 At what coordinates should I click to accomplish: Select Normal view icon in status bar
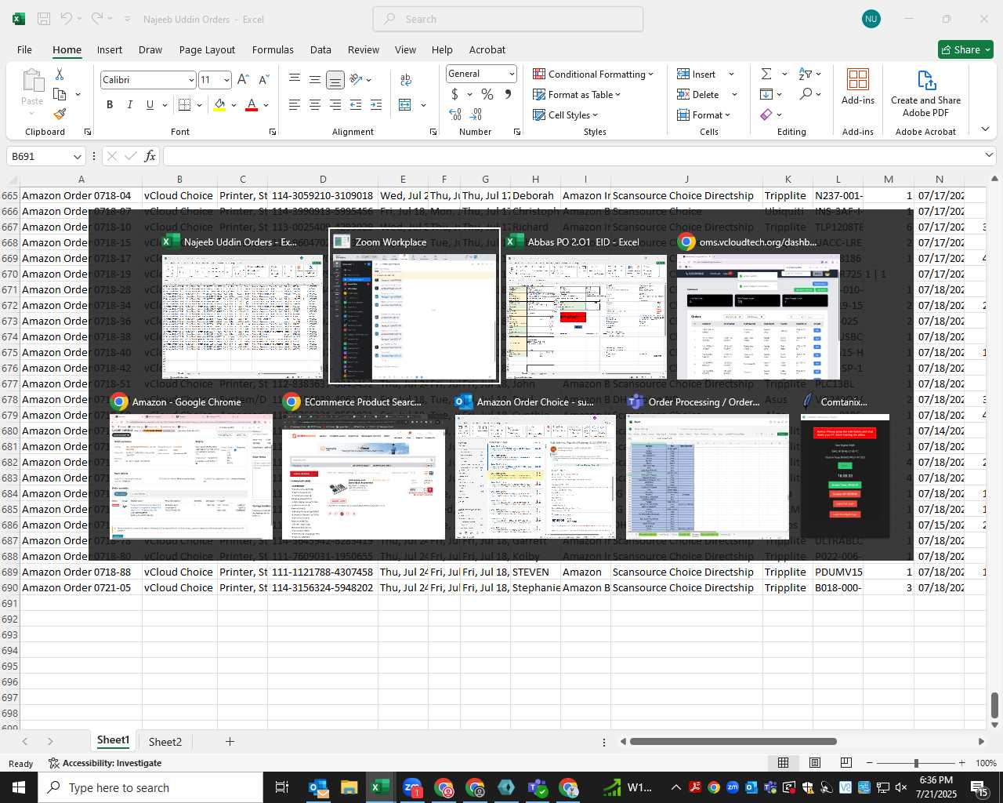(783, 763)
